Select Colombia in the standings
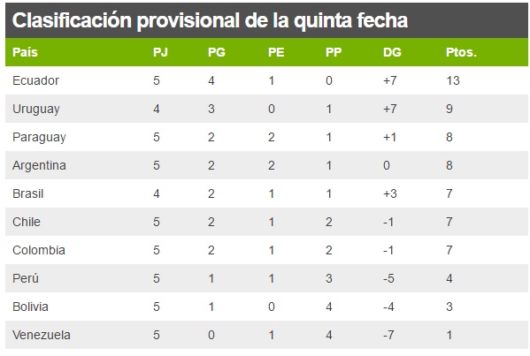This screenshot has width=530, height=356. click(x=39, y=250)
